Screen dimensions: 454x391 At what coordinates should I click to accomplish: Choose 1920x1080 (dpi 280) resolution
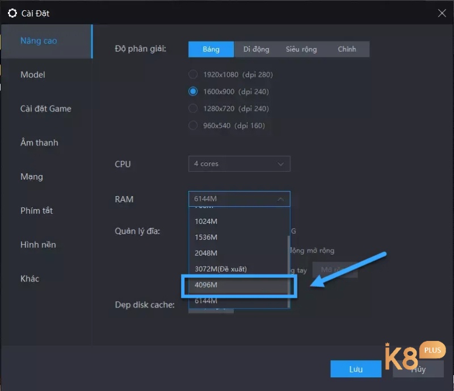tap(193, 74)
